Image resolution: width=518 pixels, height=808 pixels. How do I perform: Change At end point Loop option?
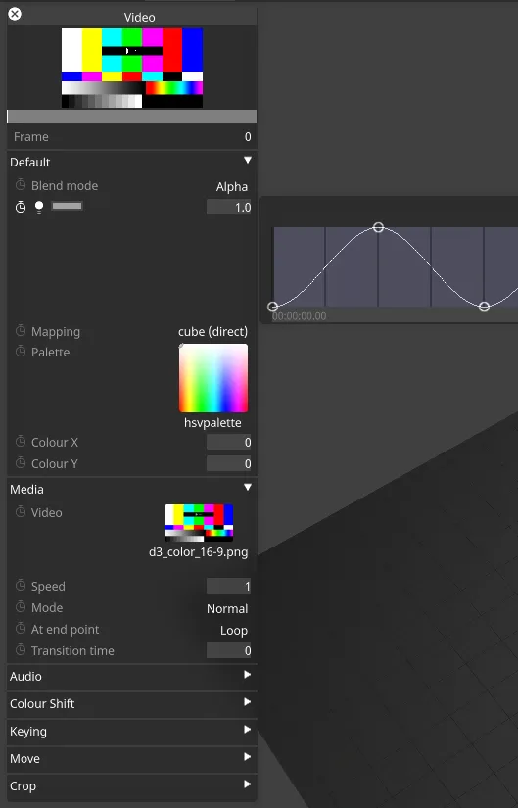click(x=234, y=630)
